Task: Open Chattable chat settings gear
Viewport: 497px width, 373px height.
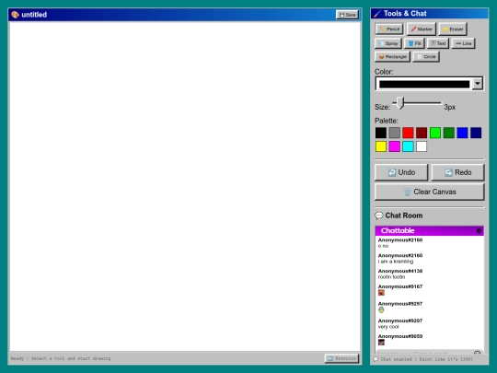Action: click(x=479, y=231)
